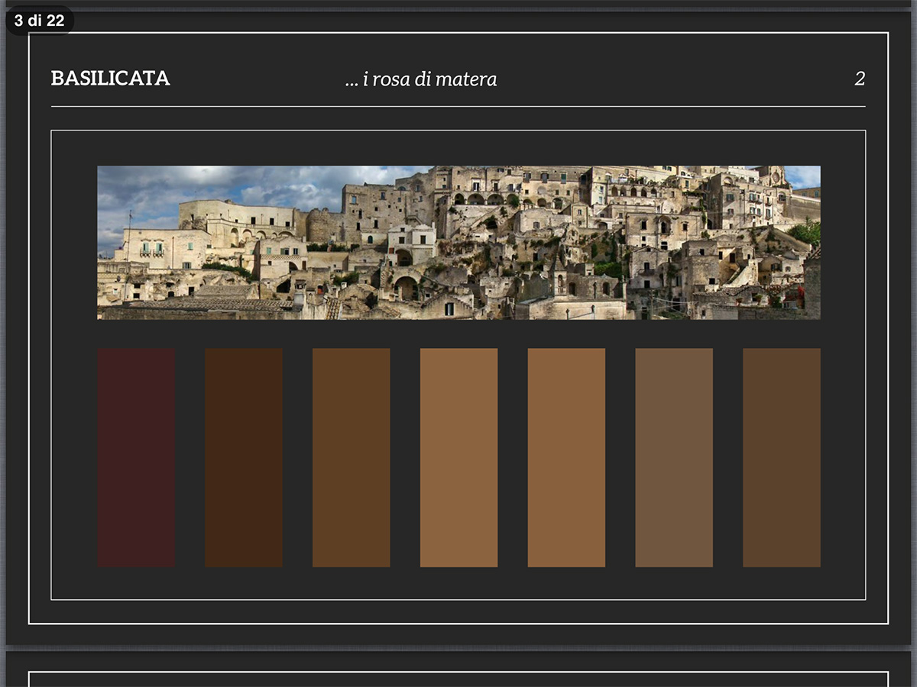Select the third swatch, medium chestnut brown
Image resolution: width=917 pixels, height=687 pixels.
351,457
